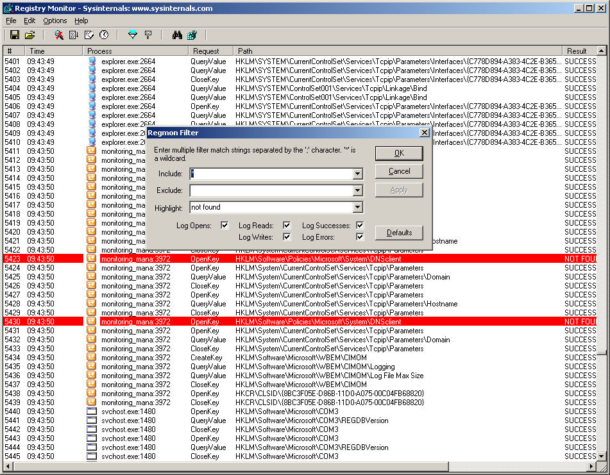Confirm the filter with the OK button
Screen dimensions: 610x475
pos(399,153)
